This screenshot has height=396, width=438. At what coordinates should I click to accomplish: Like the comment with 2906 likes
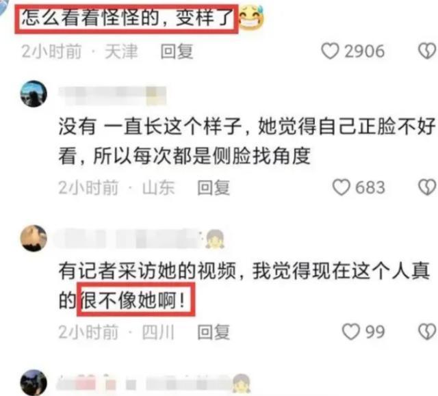(x=330, y=51)
